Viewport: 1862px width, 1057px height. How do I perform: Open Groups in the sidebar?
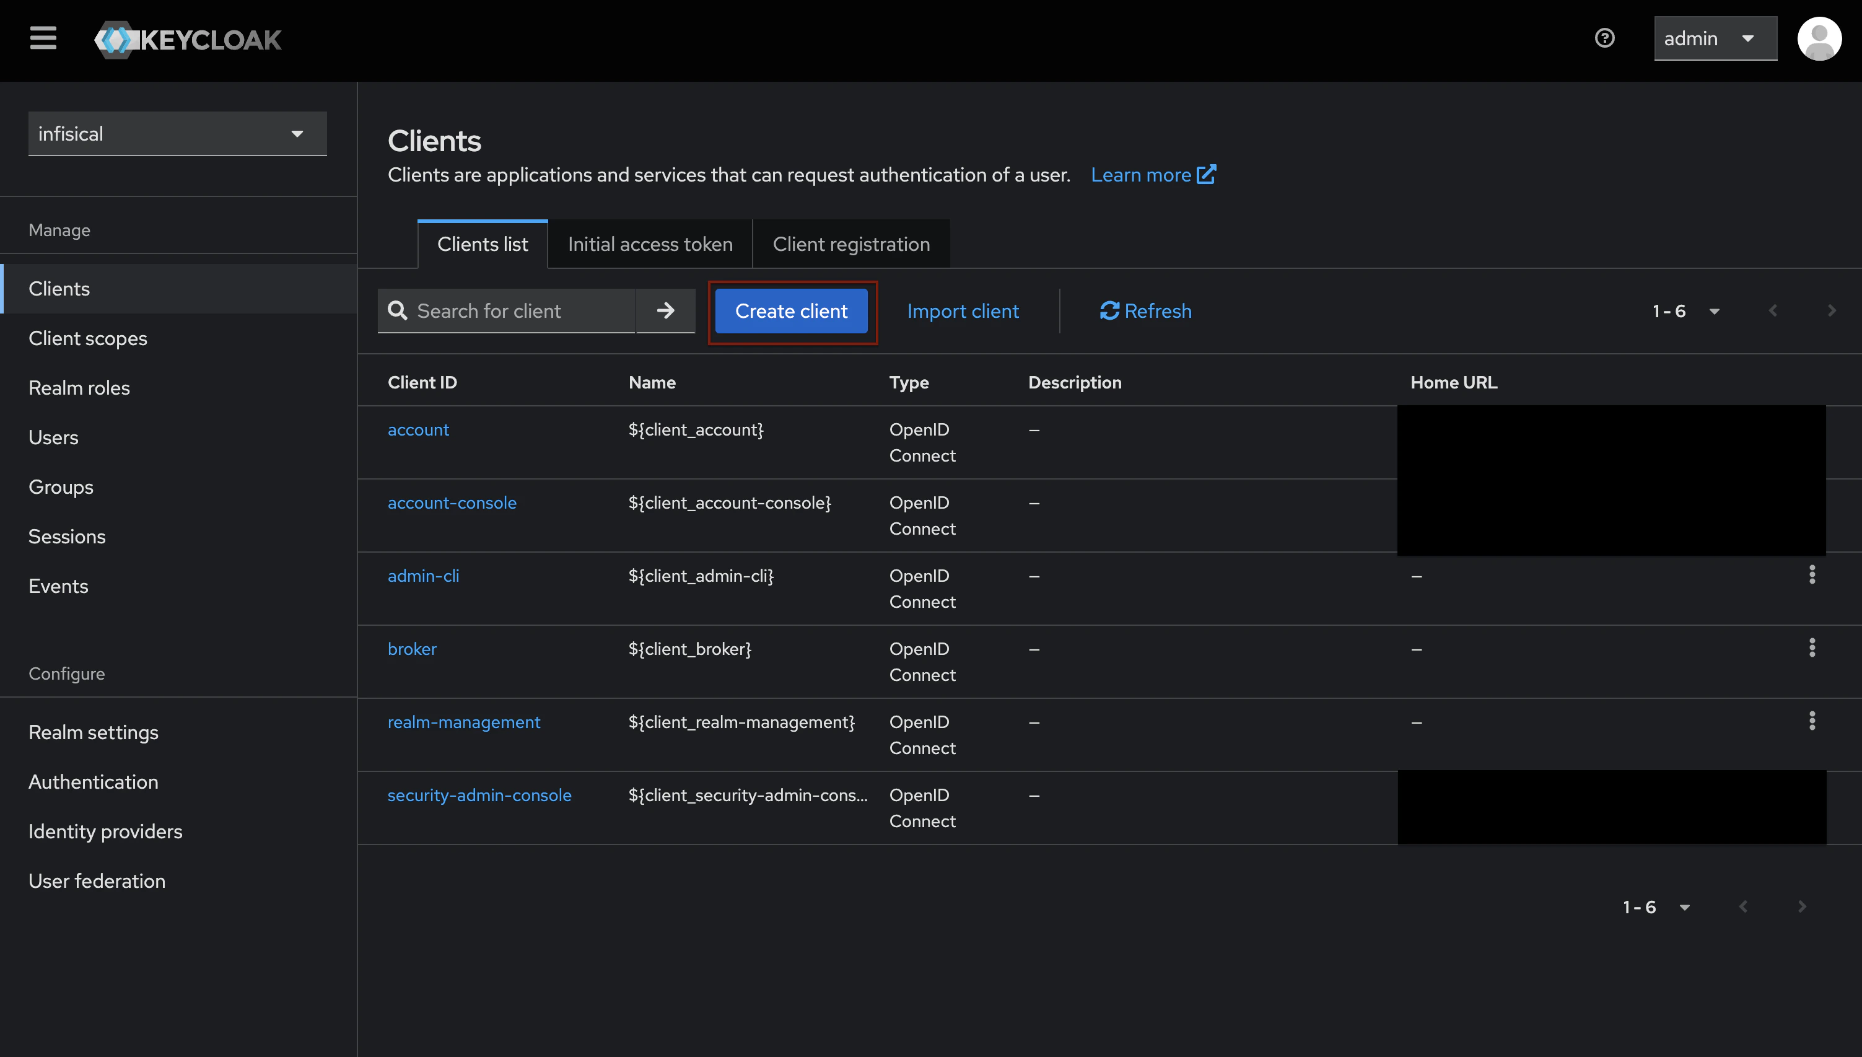(178, 487)
